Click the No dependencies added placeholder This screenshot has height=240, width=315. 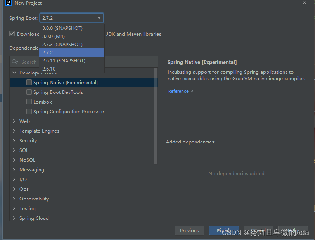[236, 174]
